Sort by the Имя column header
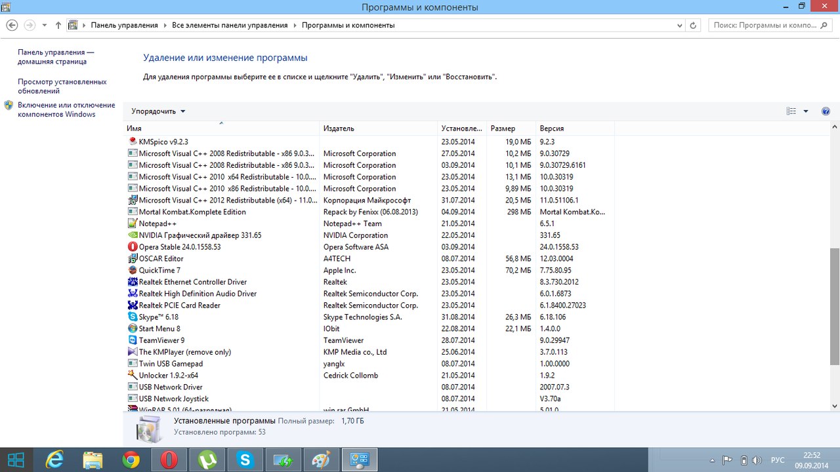Screen dimensions: 840x472 (222, 128)
